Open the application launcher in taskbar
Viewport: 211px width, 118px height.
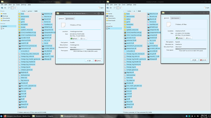point(1,116)
